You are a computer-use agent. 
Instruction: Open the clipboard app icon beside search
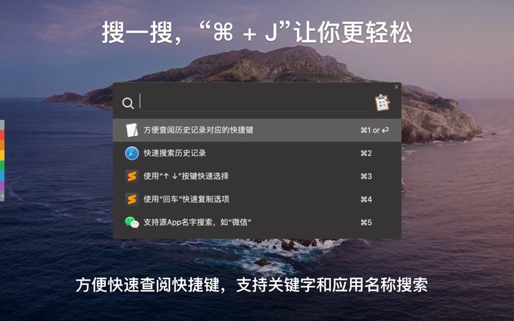pos(382,103)
